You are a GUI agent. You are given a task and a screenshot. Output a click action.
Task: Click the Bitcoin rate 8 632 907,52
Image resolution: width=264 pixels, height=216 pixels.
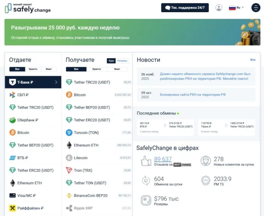click(x=123, y=95)
